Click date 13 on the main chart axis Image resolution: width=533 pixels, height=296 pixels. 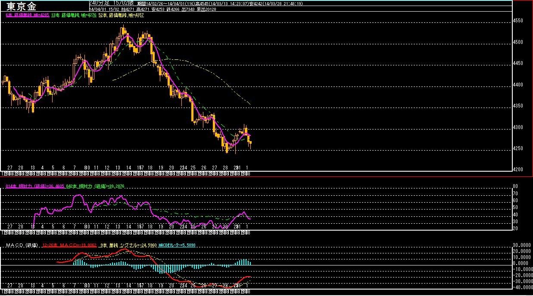(x=117, y=167)
